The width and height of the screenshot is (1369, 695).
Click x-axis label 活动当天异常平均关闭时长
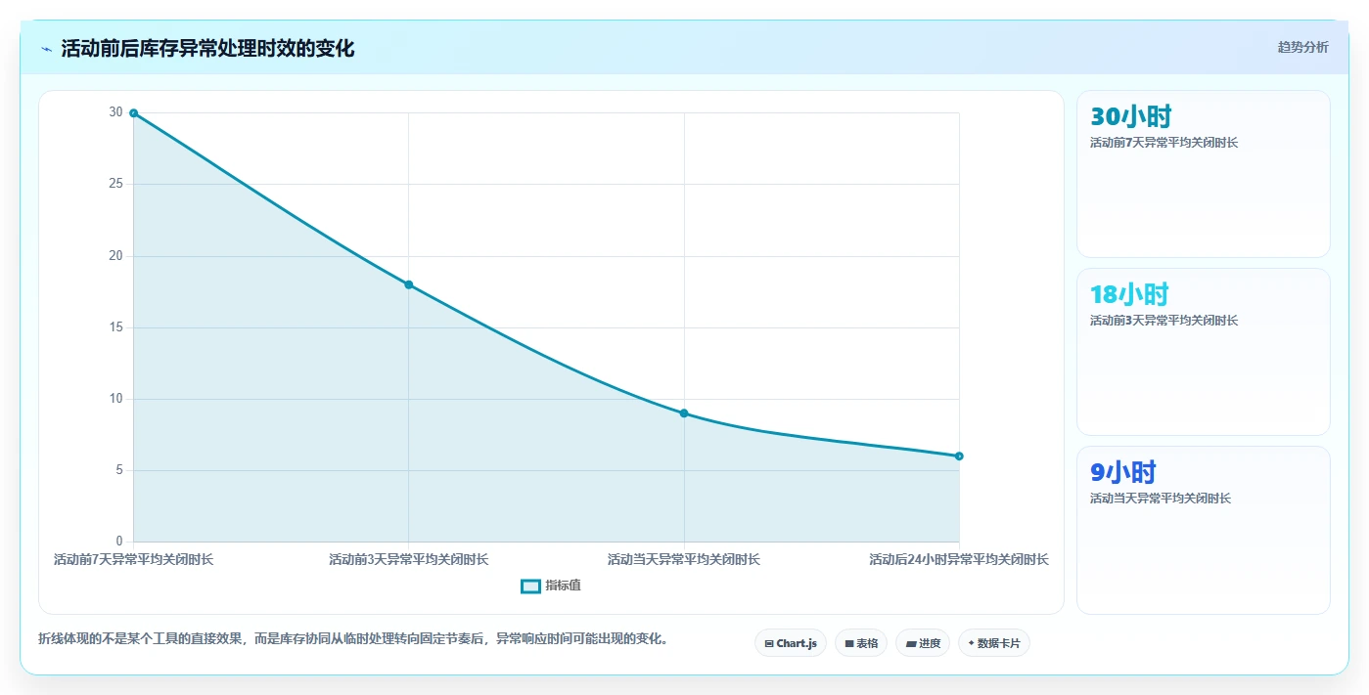(x=684, y=560)
